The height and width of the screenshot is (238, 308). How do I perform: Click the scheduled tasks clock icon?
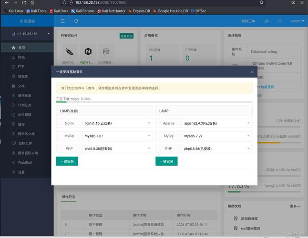point(13,105)
